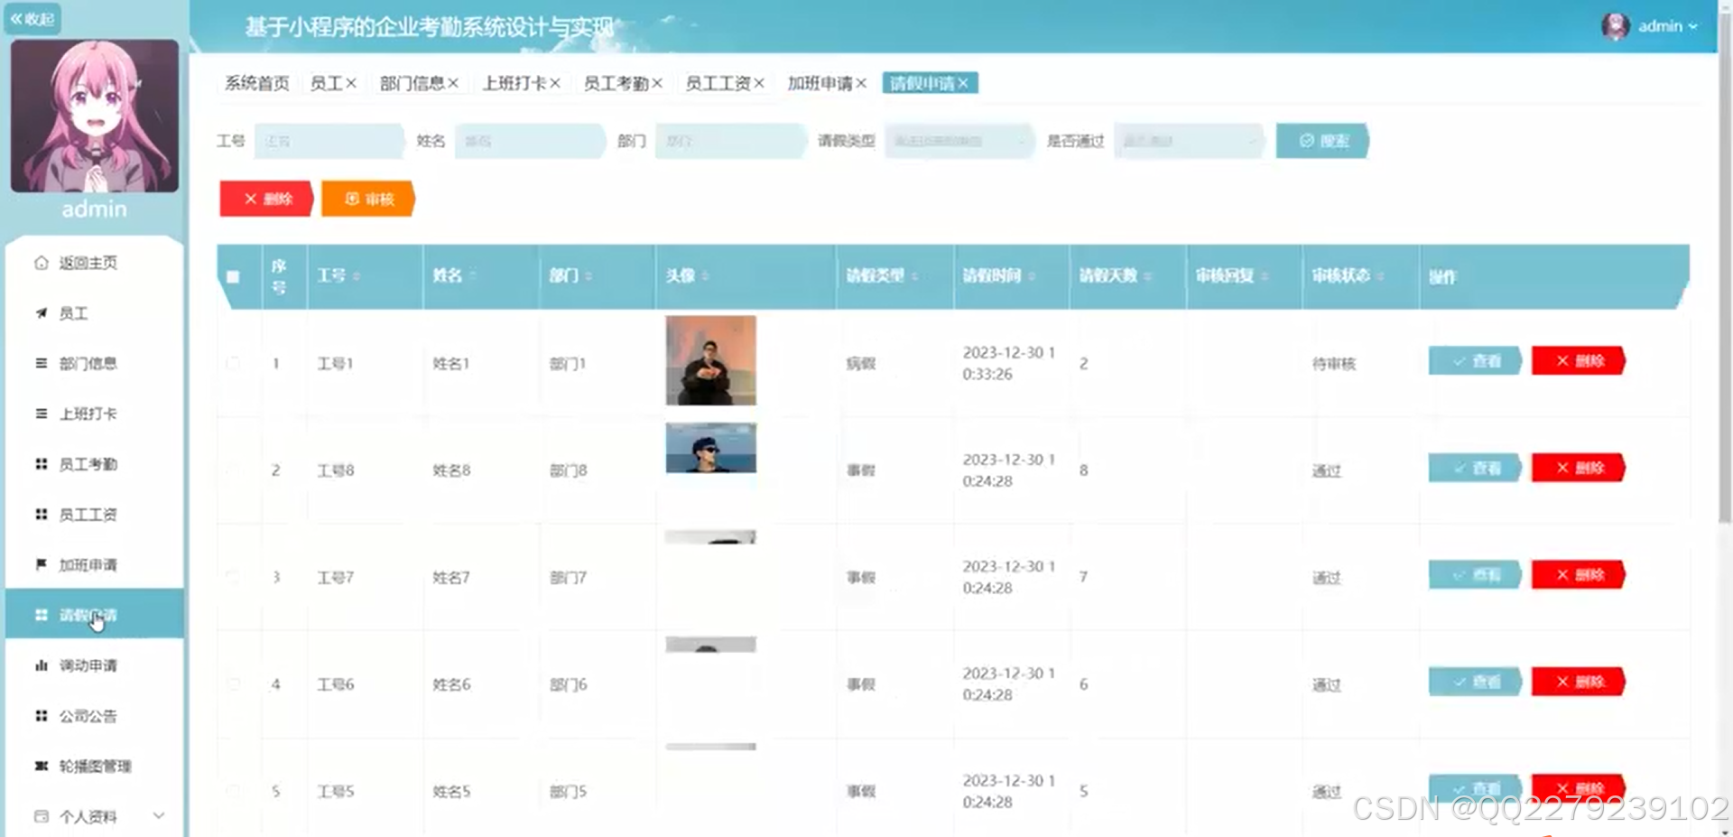Click the 调动申请 bar chart icon
Viewport: 1733px width, 837px height.
42,665
